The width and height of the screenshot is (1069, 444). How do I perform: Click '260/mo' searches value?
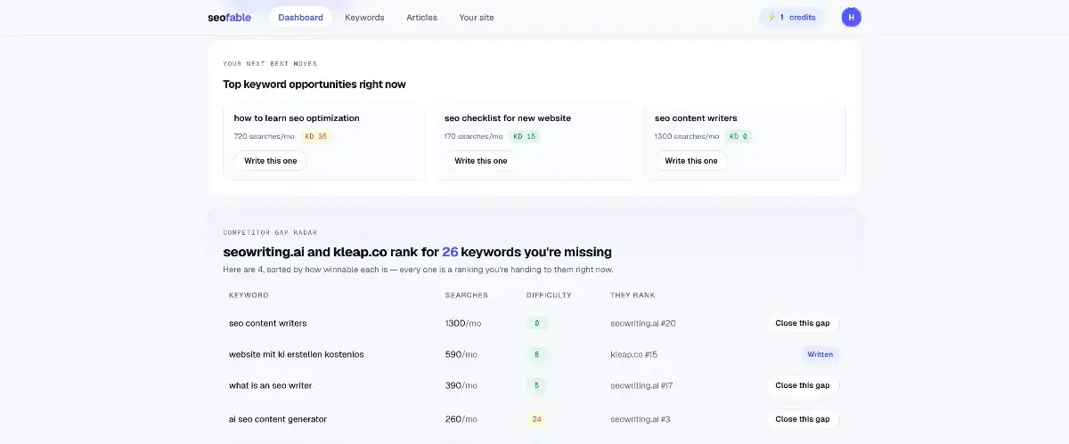[461, 419]
